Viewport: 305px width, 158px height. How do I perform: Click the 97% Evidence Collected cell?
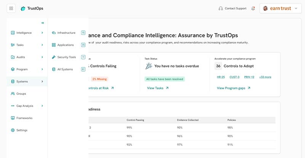pyautogui.click(x=180, y=145)
